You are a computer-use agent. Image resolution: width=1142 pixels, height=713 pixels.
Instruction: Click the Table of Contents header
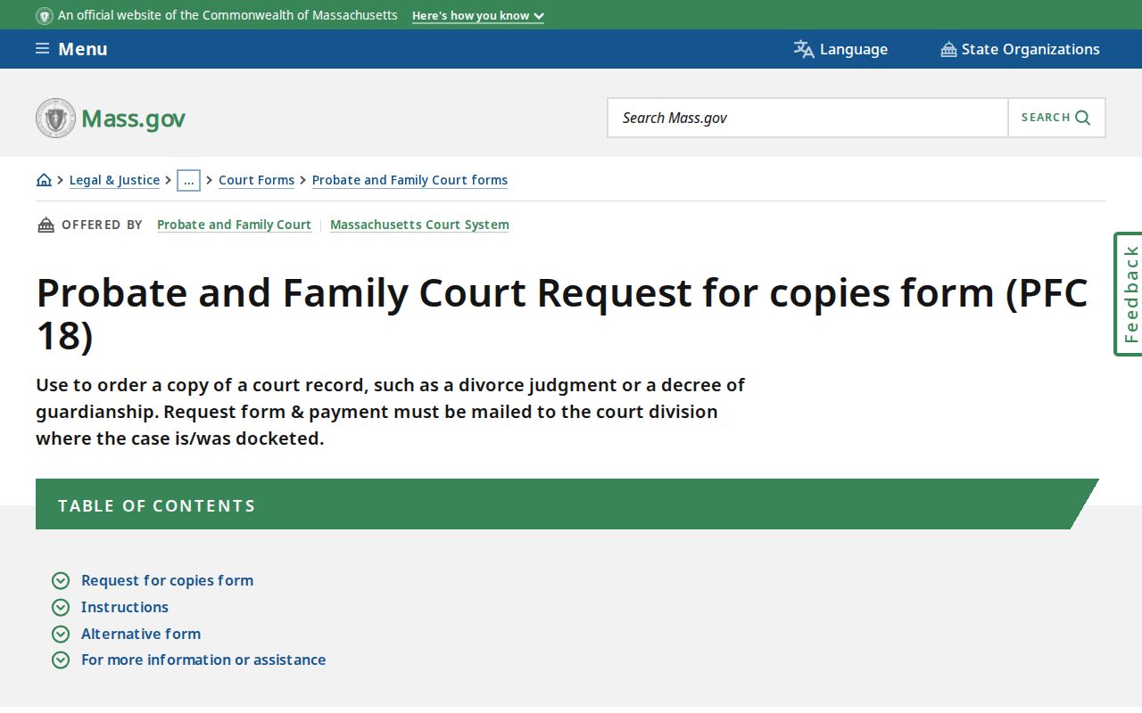567,504
